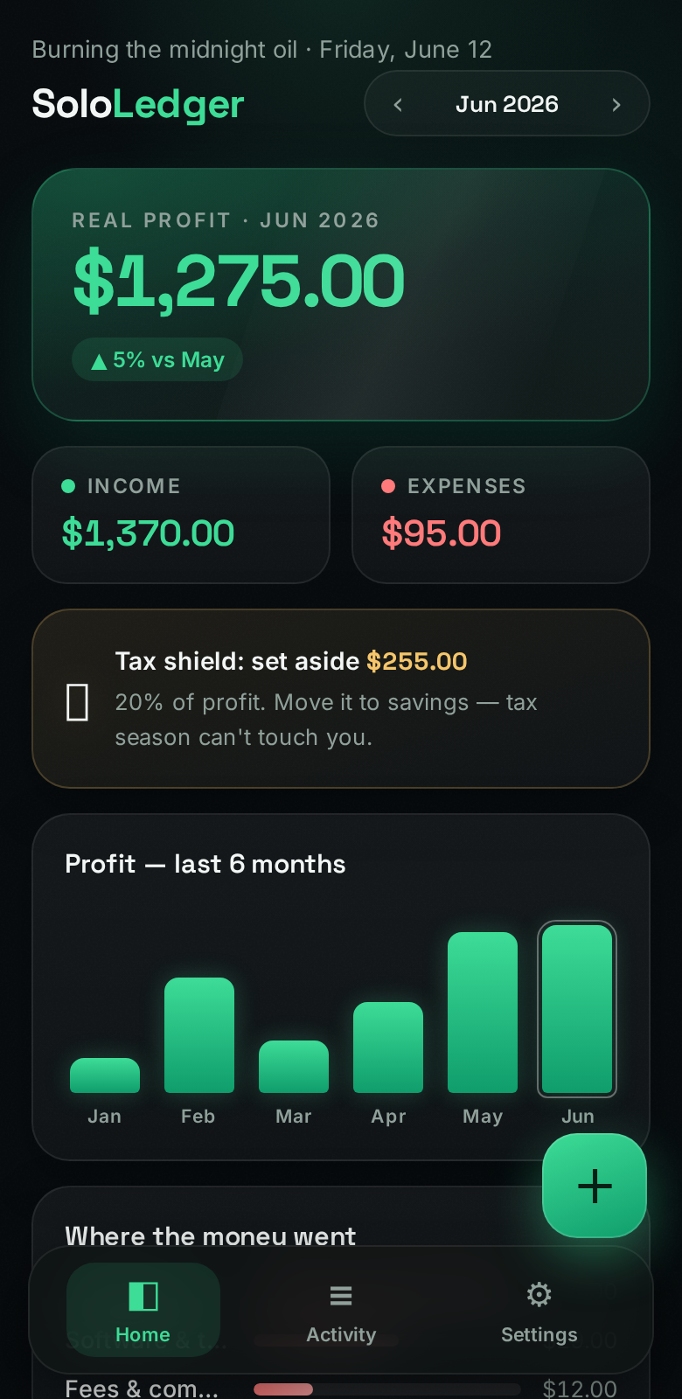The width and height of the screenshot is (682, 1399).
Task: Click the SoloLedger logo
Action: (x=138, y=105)
